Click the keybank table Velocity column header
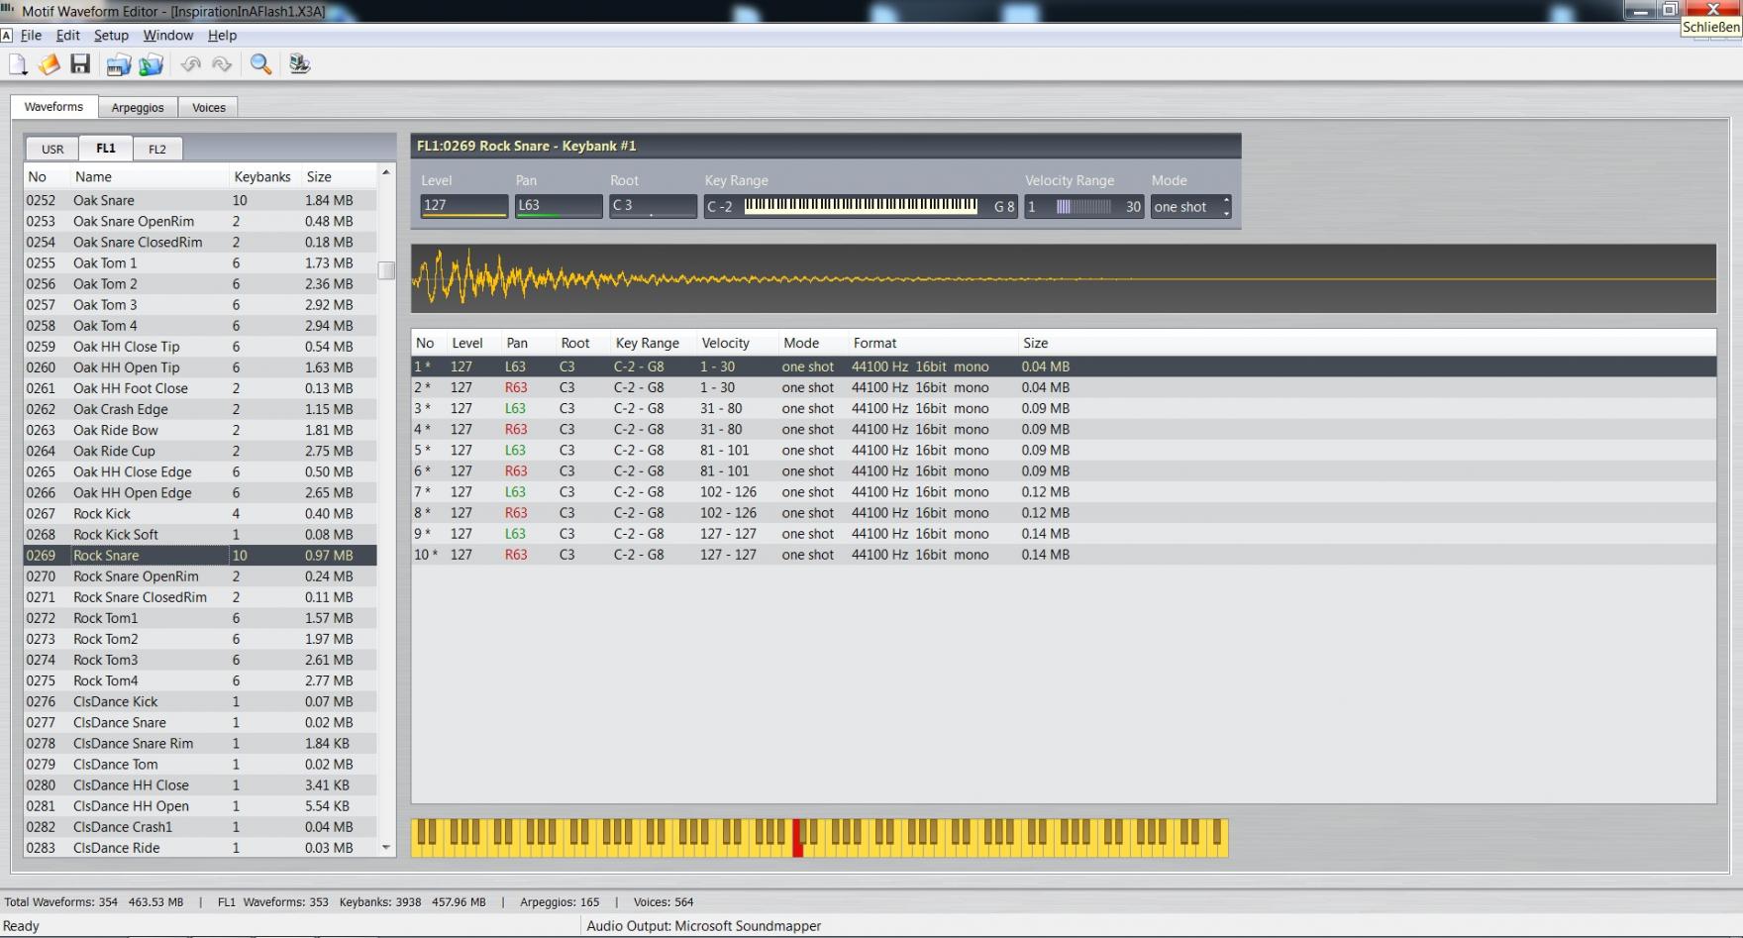The width and height of the screenshot is (1743, 938). click(737, 343)
